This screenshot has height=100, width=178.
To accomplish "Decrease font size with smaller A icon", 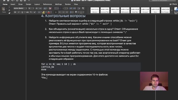I will [40, 8].
